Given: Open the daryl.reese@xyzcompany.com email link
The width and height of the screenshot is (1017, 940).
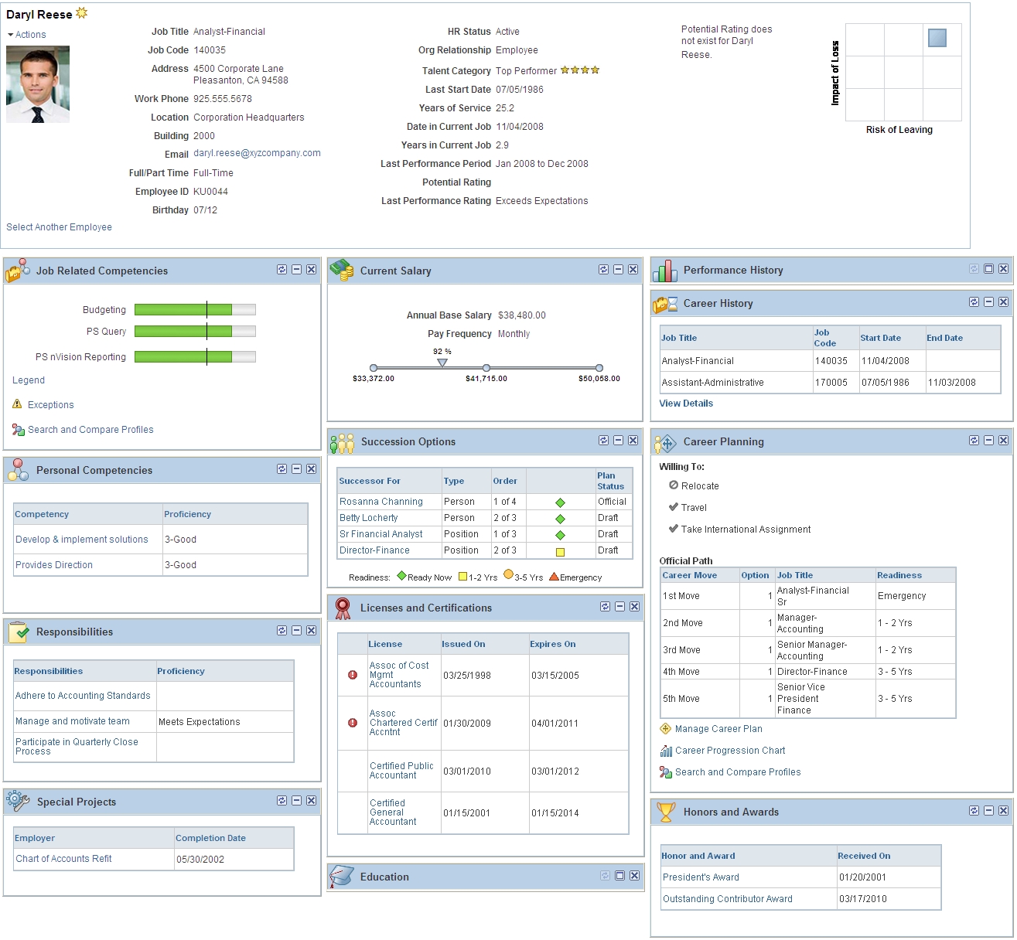Looking at the screenshot, I should tap(257, 153).
